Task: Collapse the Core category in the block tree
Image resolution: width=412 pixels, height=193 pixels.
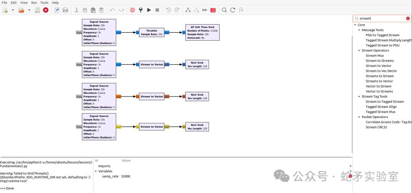Action: click(x=355, y=25)
